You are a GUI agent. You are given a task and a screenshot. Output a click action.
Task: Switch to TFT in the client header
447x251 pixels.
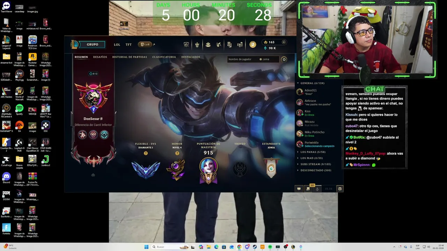point(129,45)
